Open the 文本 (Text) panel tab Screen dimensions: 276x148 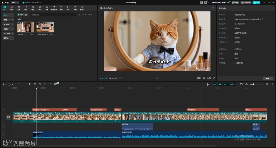pos(19,8)
